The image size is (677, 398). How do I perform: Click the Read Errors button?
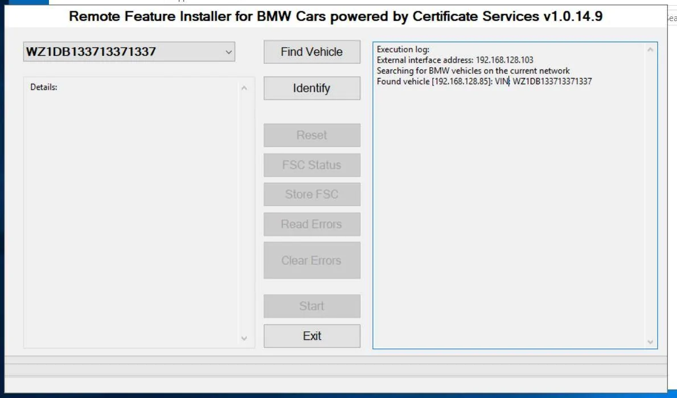click(x=311, y=224)
